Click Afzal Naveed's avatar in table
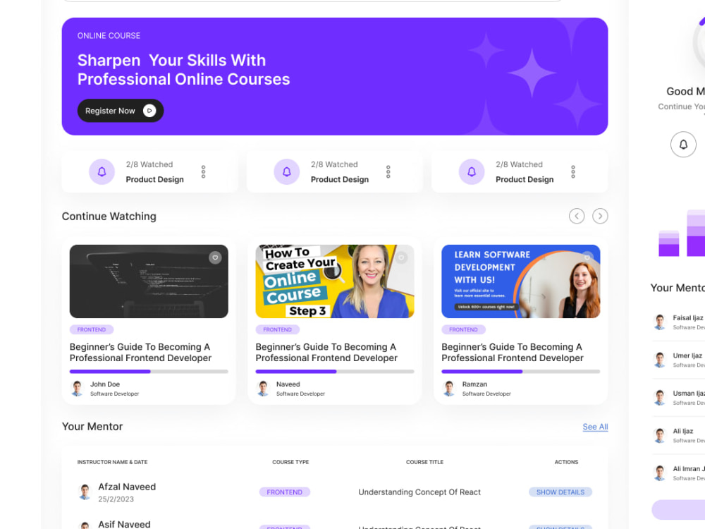 [85, 492]
